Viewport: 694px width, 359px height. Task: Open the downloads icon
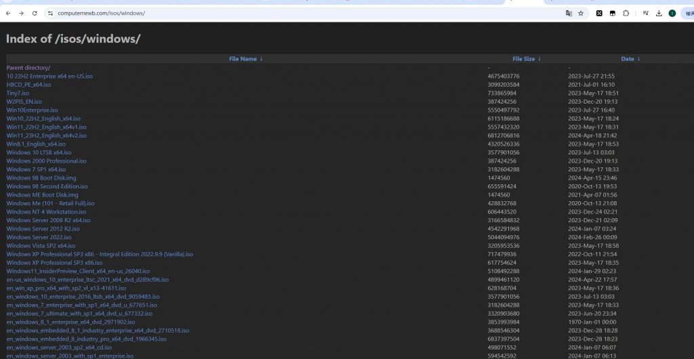pyautogui.click(x=659, y=14)
